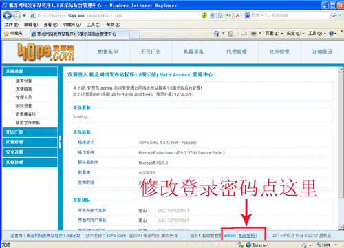Click the 概念网络发布站程序1.5演示站 footer link

(x=54, y=236)
